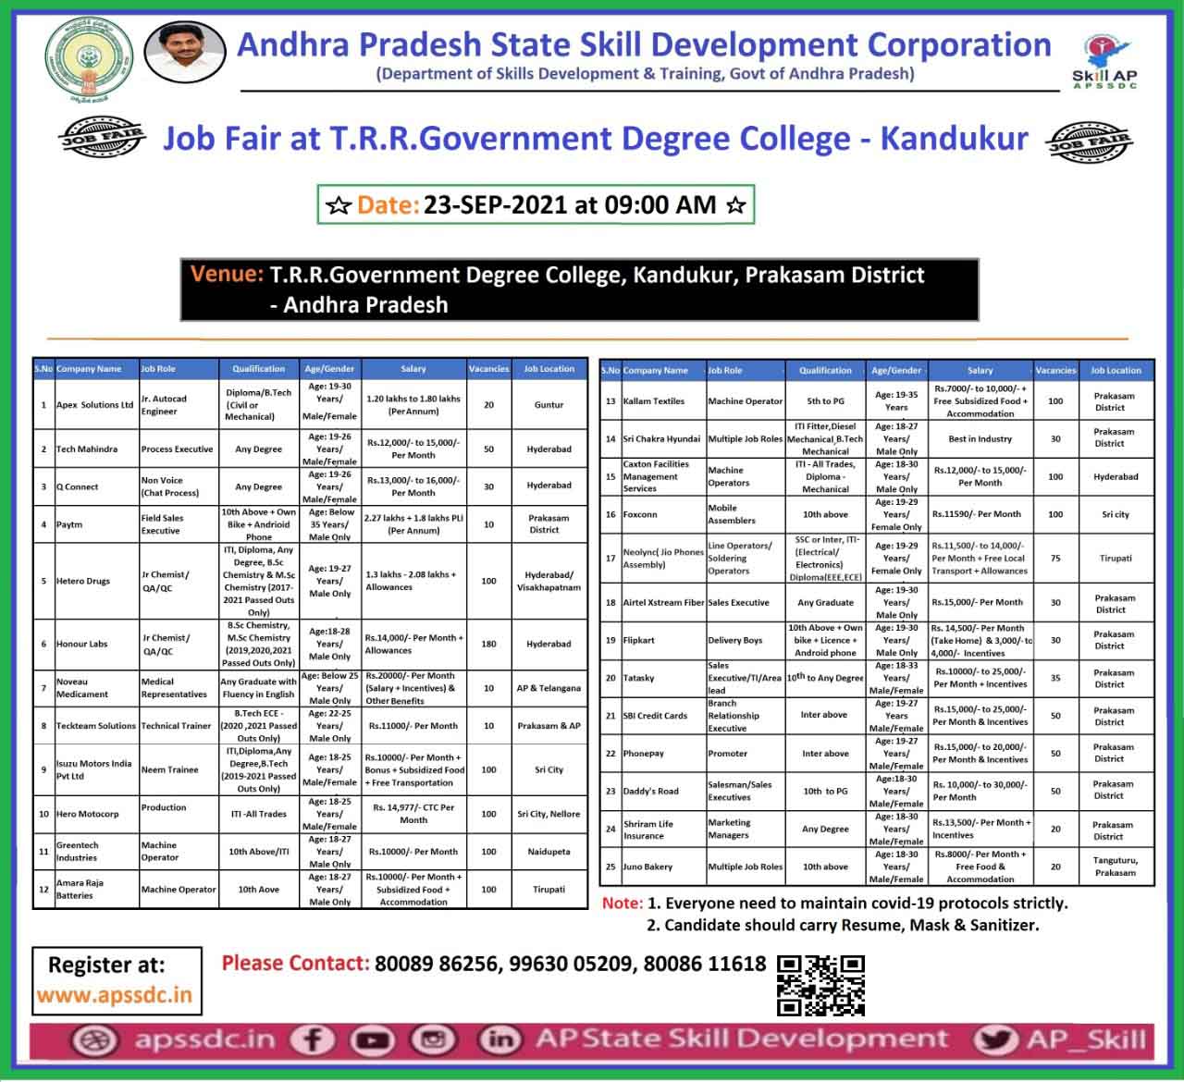Select the Shriram Life Insurance company cell

point(663,829)
